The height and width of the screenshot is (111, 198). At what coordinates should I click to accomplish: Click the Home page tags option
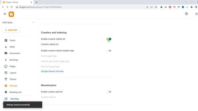point(49,56)
